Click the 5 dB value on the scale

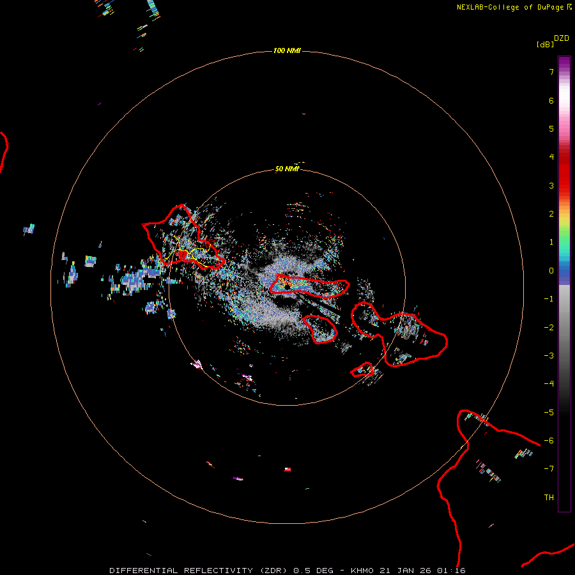coord(551,128)
